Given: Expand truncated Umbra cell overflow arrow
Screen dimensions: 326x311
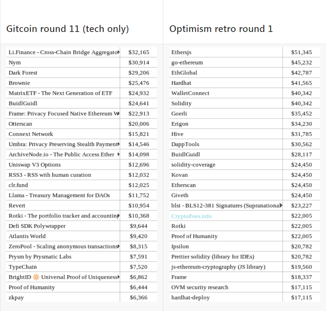Looking at the screenshot, I should point(119,144).
